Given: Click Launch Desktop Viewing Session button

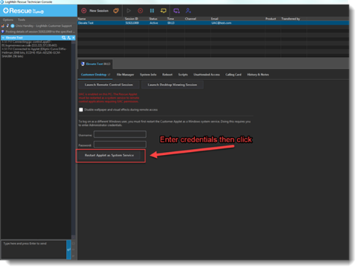Looking at the screenshot, I should [172, 85].
